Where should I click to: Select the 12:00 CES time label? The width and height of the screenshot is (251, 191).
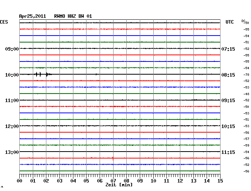pyautogui.click(x=12, y=126)
